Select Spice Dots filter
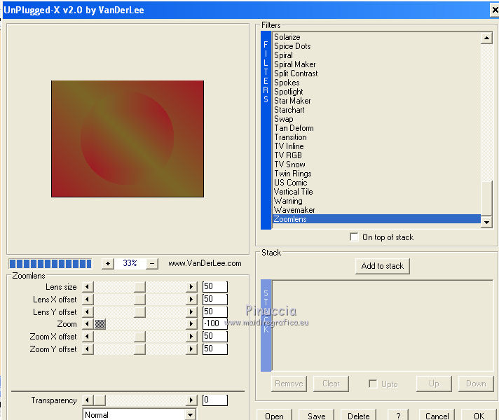499x420 pixels. click(377, 46)
